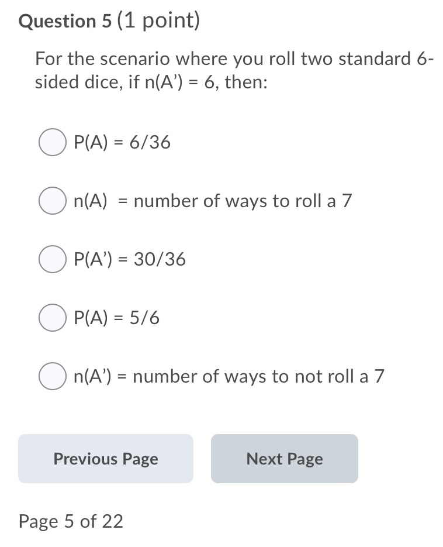Select n(A') = number of ways to not roll a 7
This screenshot has width=443, height=547.
[52, 376]
